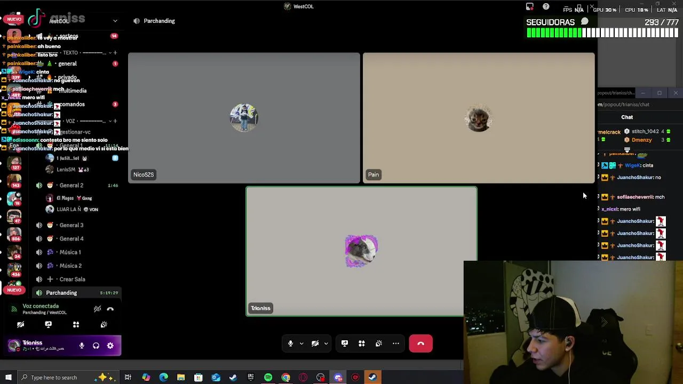Open Microsoft Store from taskbar
This screenshot has height=384, width=683.
198,378
